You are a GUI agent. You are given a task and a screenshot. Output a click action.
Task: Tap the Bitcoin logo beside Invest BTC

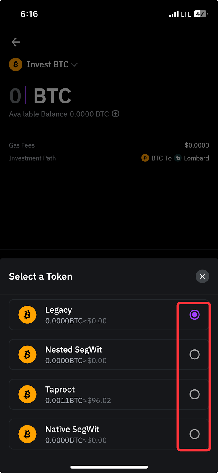(16, 64)
